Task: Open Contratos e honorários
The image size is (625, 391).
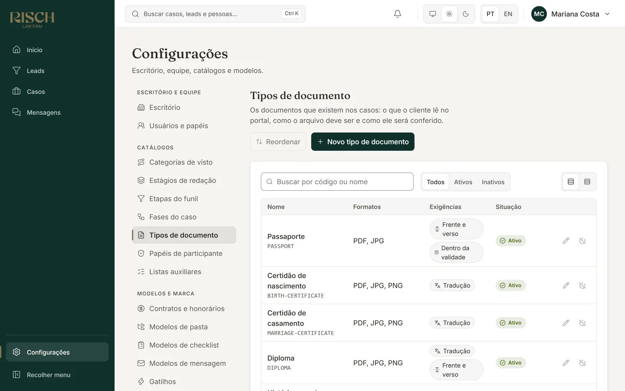Action: pyautogui.click(x=184, y=308)
